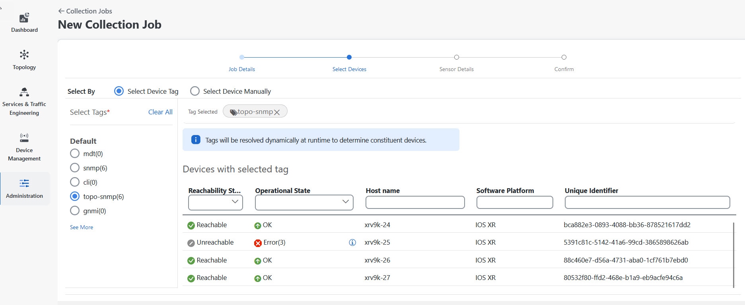Image resolution: width=745 pixels, height=305 pixels.
Task: Click the Reachable status icon for xrv9k-24
Action: [191, 226]
